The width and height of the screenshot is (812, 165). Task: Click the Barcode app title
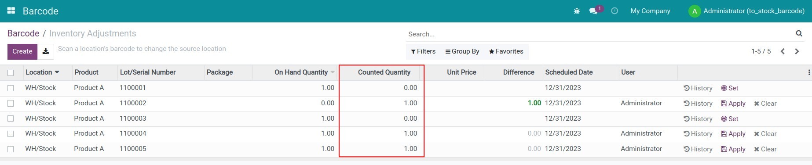tap(40, 11)
